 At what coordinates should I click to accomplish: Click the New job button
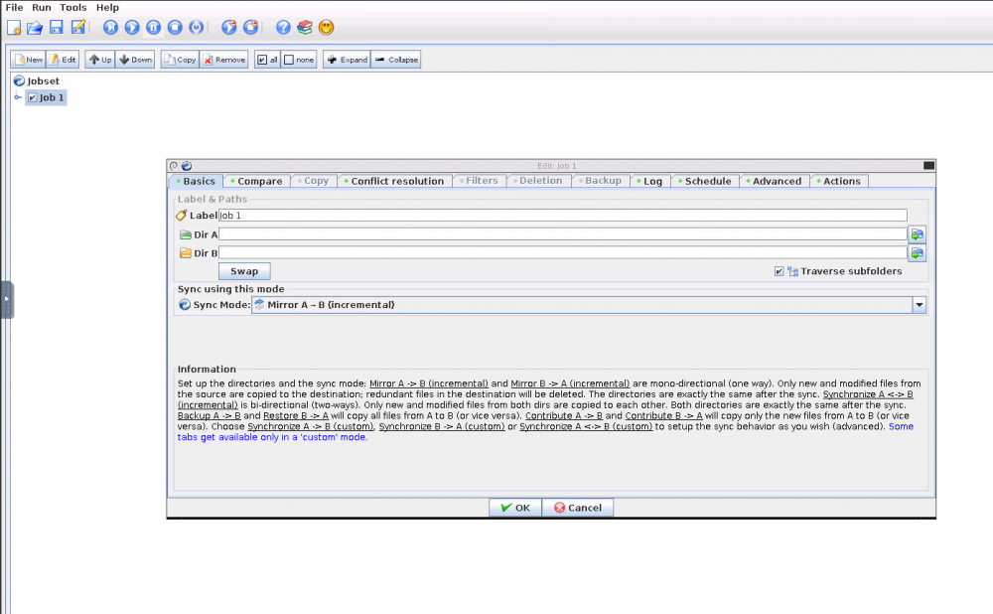coord(28,60)
